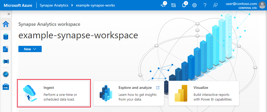Open the help question mark icon
This screenshot has width=267, height=112.
[205, 5]
